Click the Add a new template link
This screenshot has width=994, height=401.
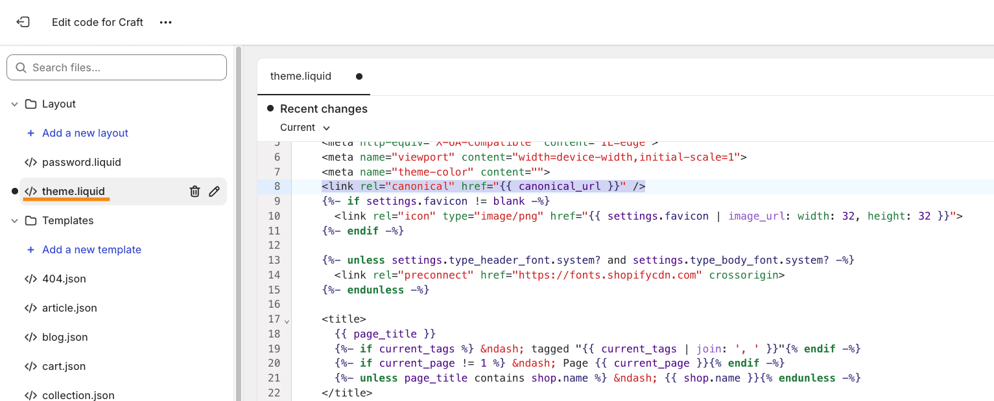tap(91, 249)
